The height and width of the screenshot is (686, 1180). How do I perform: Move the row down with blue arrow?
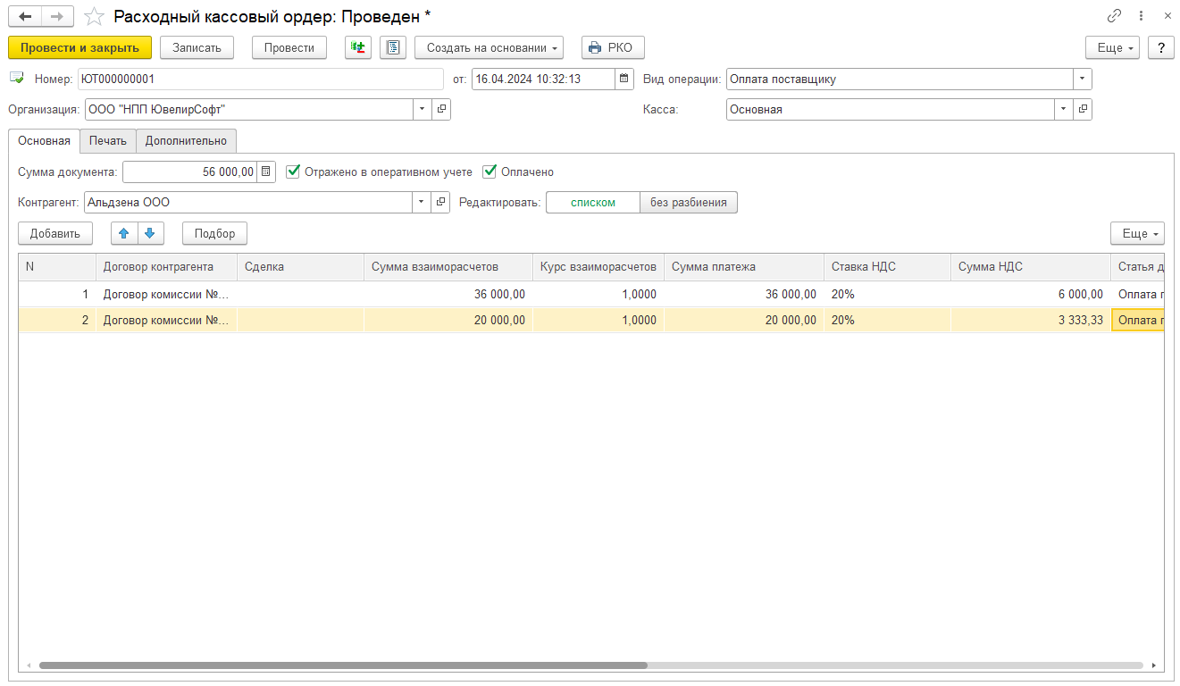[150, 233]
